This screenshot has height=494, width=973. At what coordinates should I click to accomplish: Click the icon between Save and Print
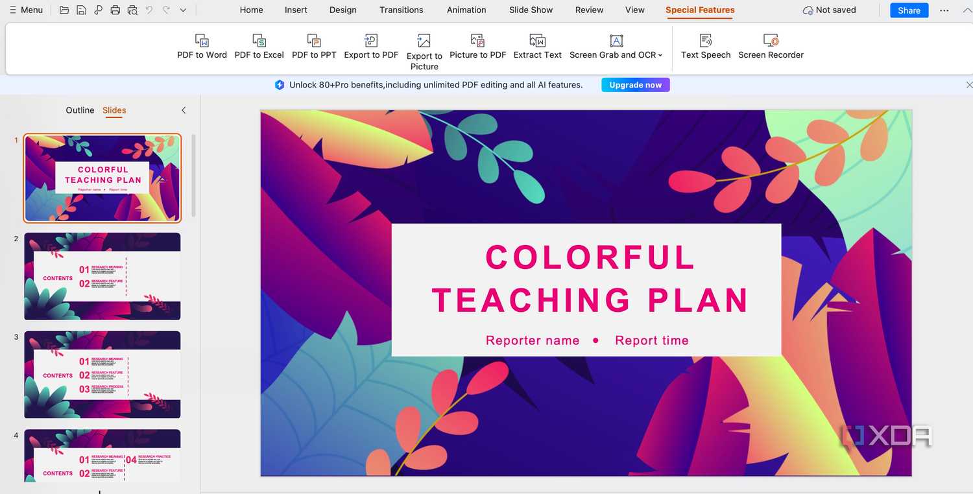pos(98,10)
